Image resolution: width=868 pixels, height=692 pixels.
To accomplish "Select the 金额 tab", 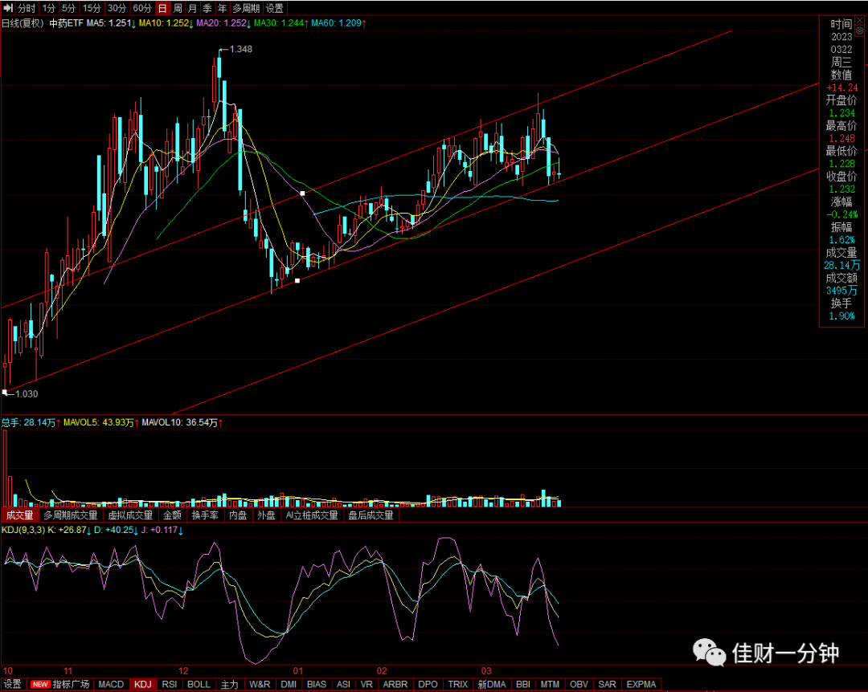I will [x=172, y=515].
